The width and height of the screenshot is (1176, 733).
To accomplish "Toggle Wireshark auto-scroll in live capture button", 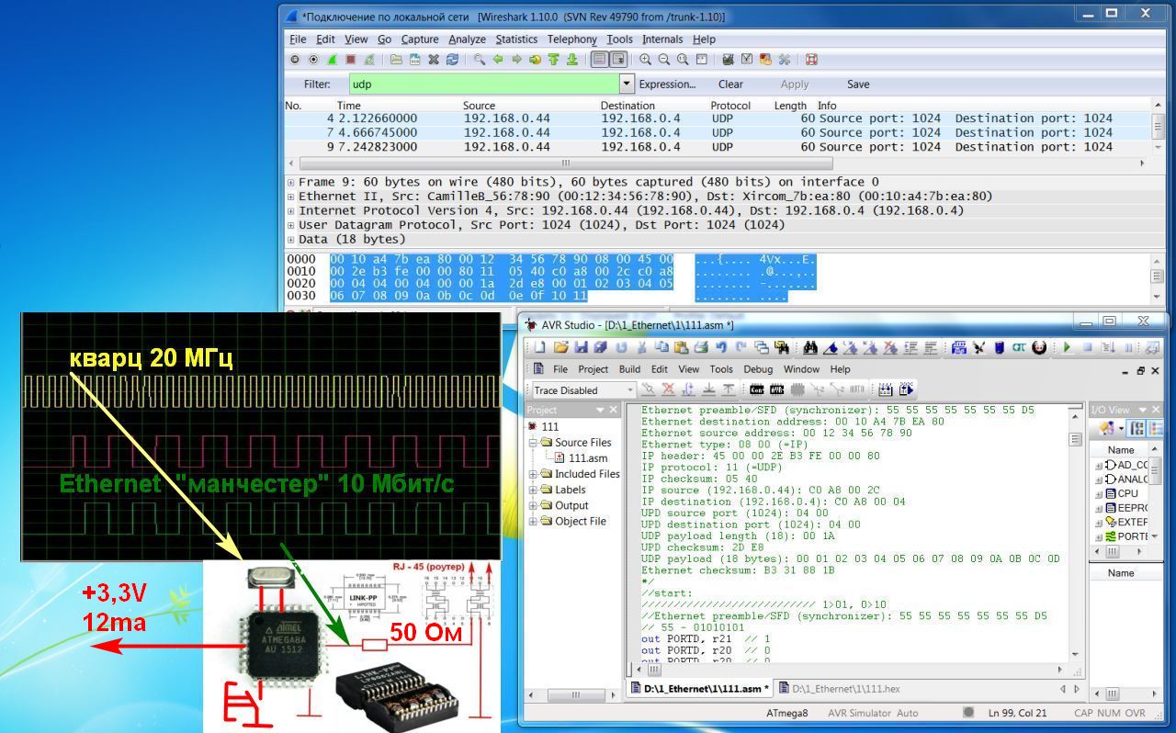I will pyautogui.click(x=618, y=60).
